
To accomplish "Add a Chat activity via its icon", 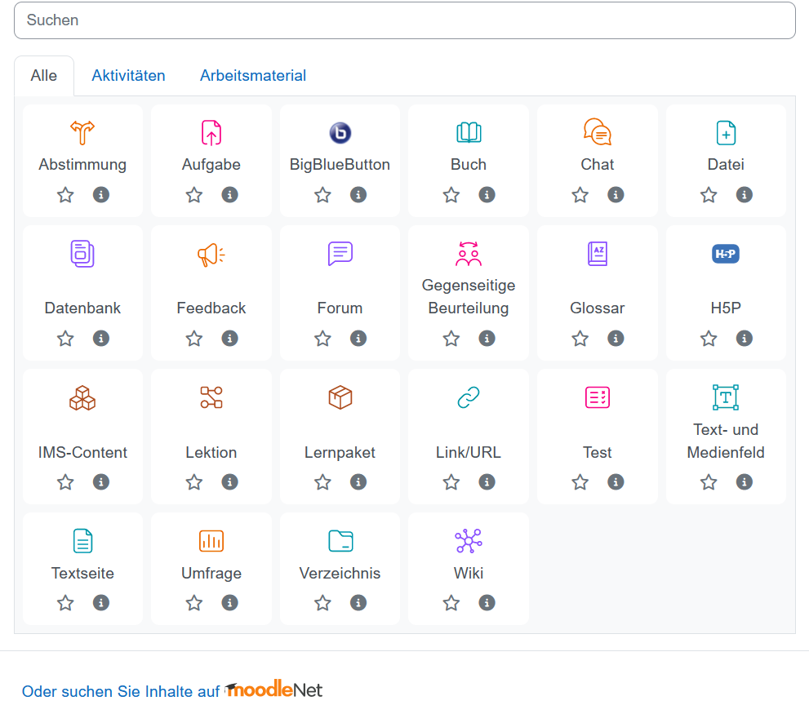I will pyautogui.click(x=597, y=132).
